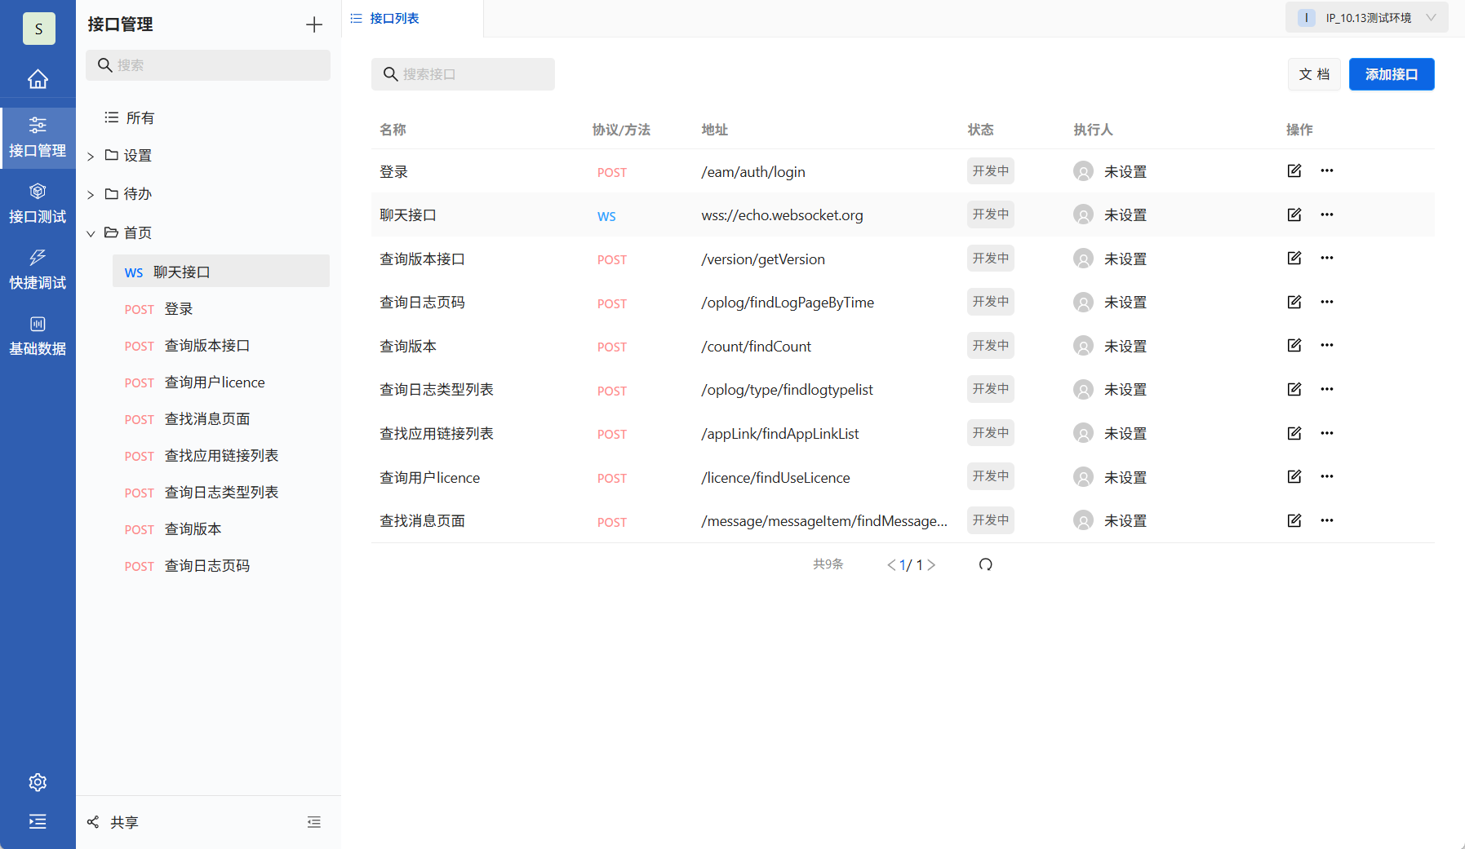Open the IP_10.13测试环境 environment dropdown

tap(1367, 18)
